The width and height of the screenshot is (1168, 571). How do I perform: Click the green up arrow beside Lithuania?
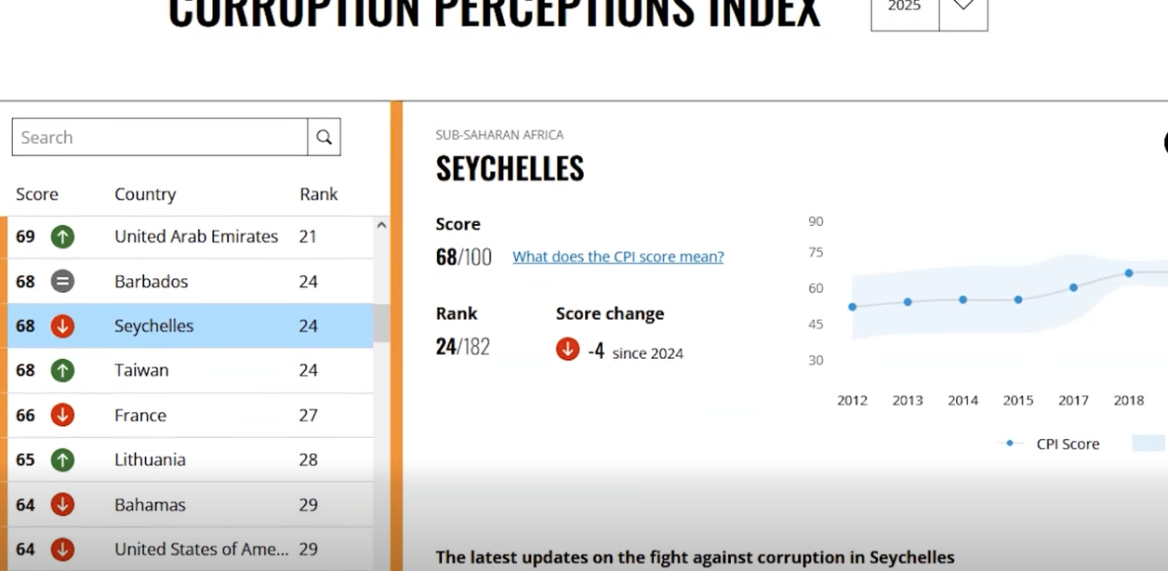point(62,460)
